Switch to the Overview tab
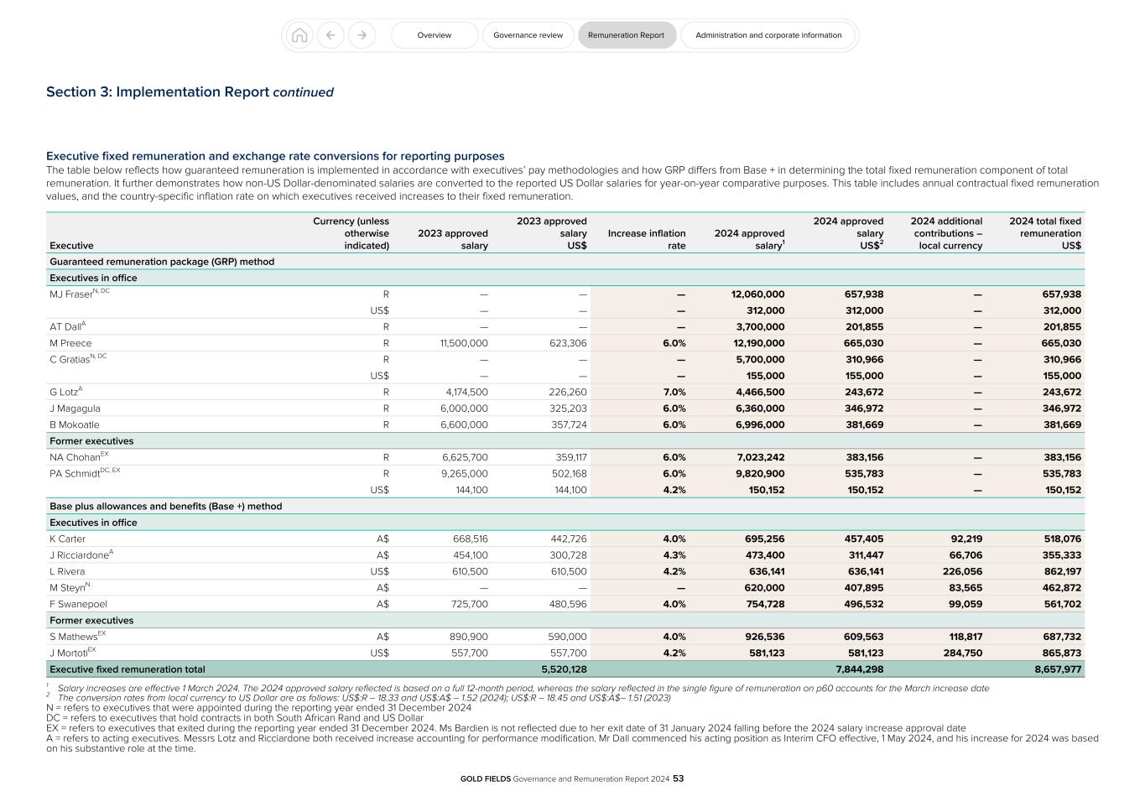Image resolution: width=1145 pixels, height=812 pixels. [x=434, y=34]
